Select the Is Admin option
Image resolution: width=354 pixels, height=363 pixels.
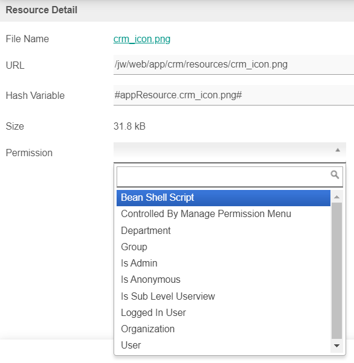(224, 264)
